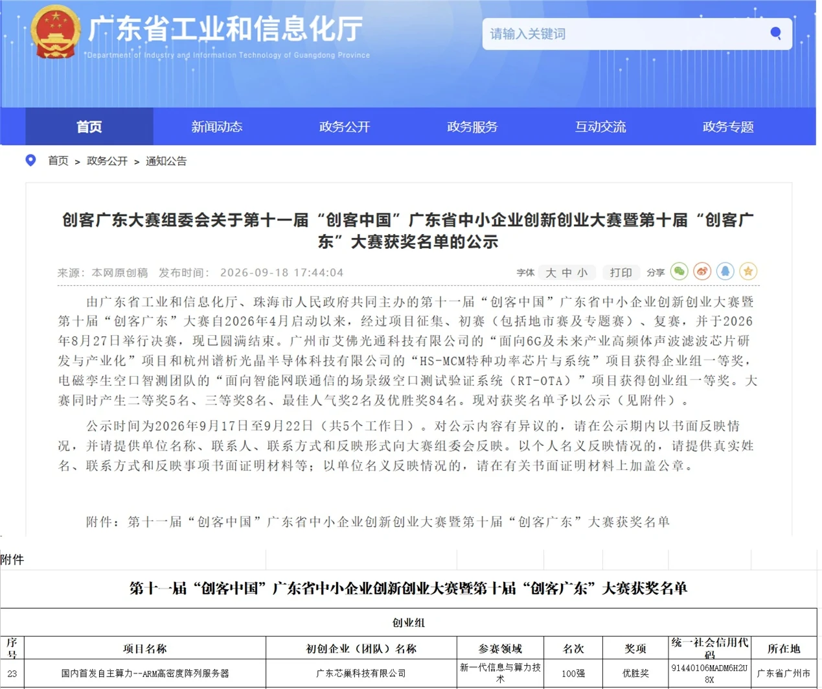Click the 100强 ranking cell
This screenshot has width=822, height=689.
coord(573,673)
